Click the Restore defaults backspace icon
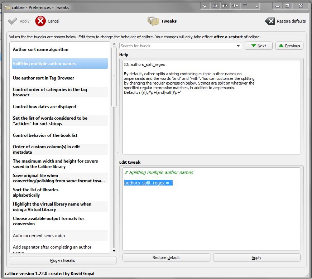 270,21
